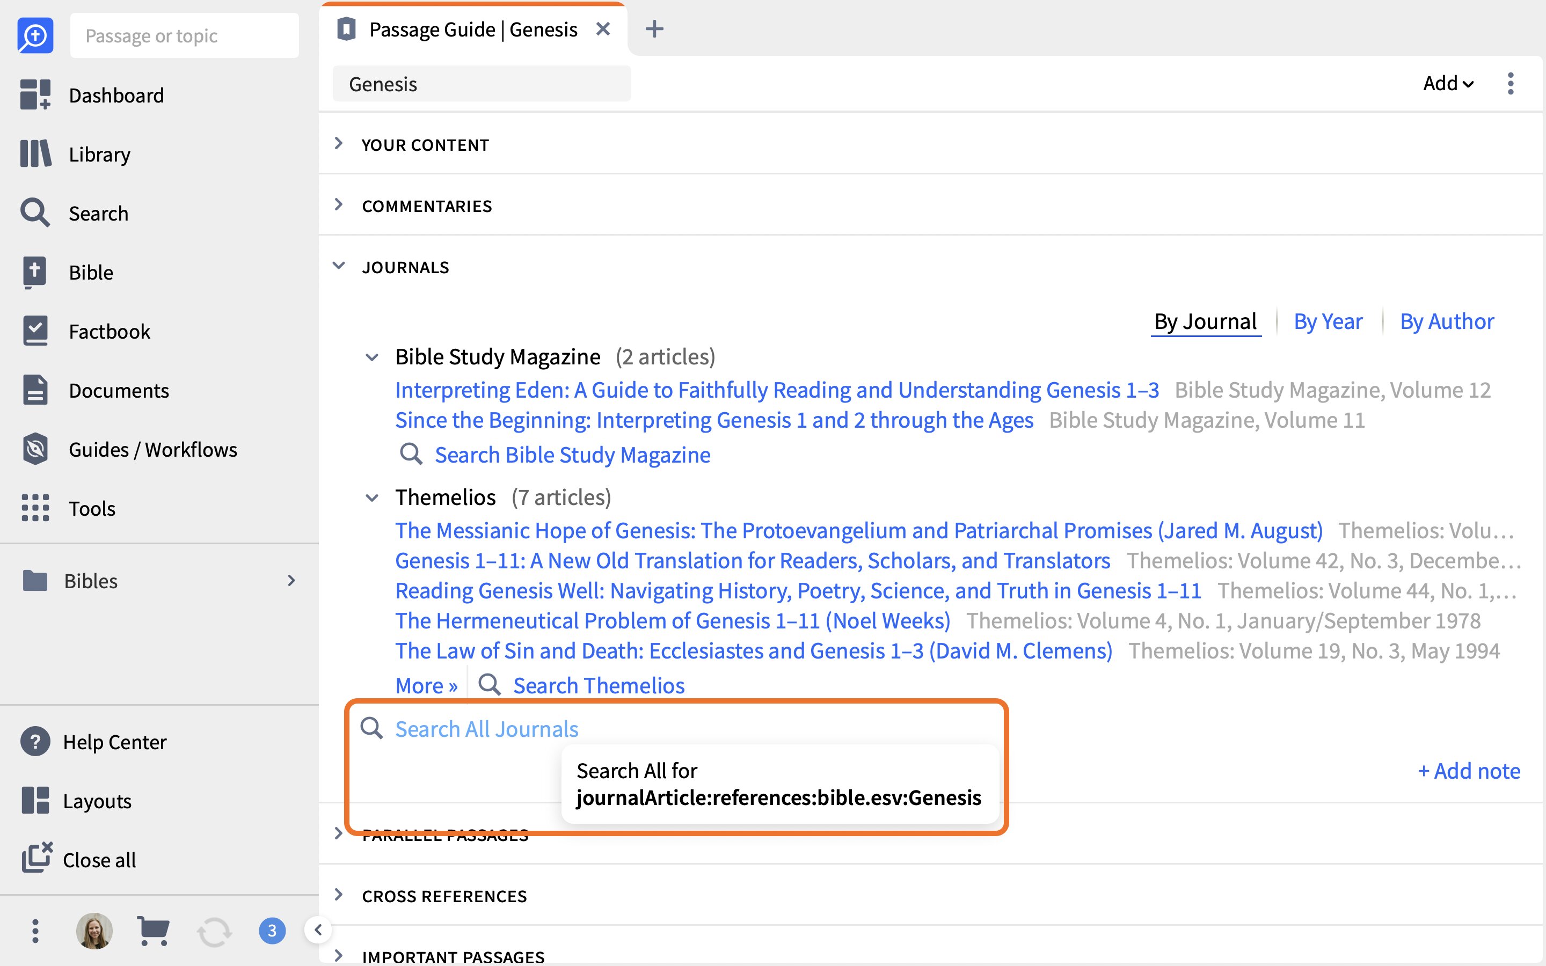Screen dimensions: 1546x966
Task: Expand the Your Content section
Action: tap(339, 144)
